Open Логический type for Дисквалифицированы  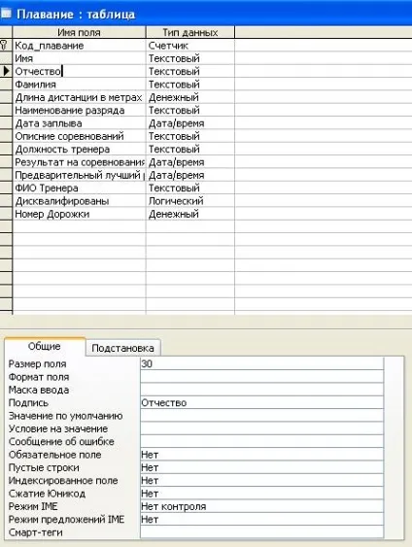tap(190, 201)
